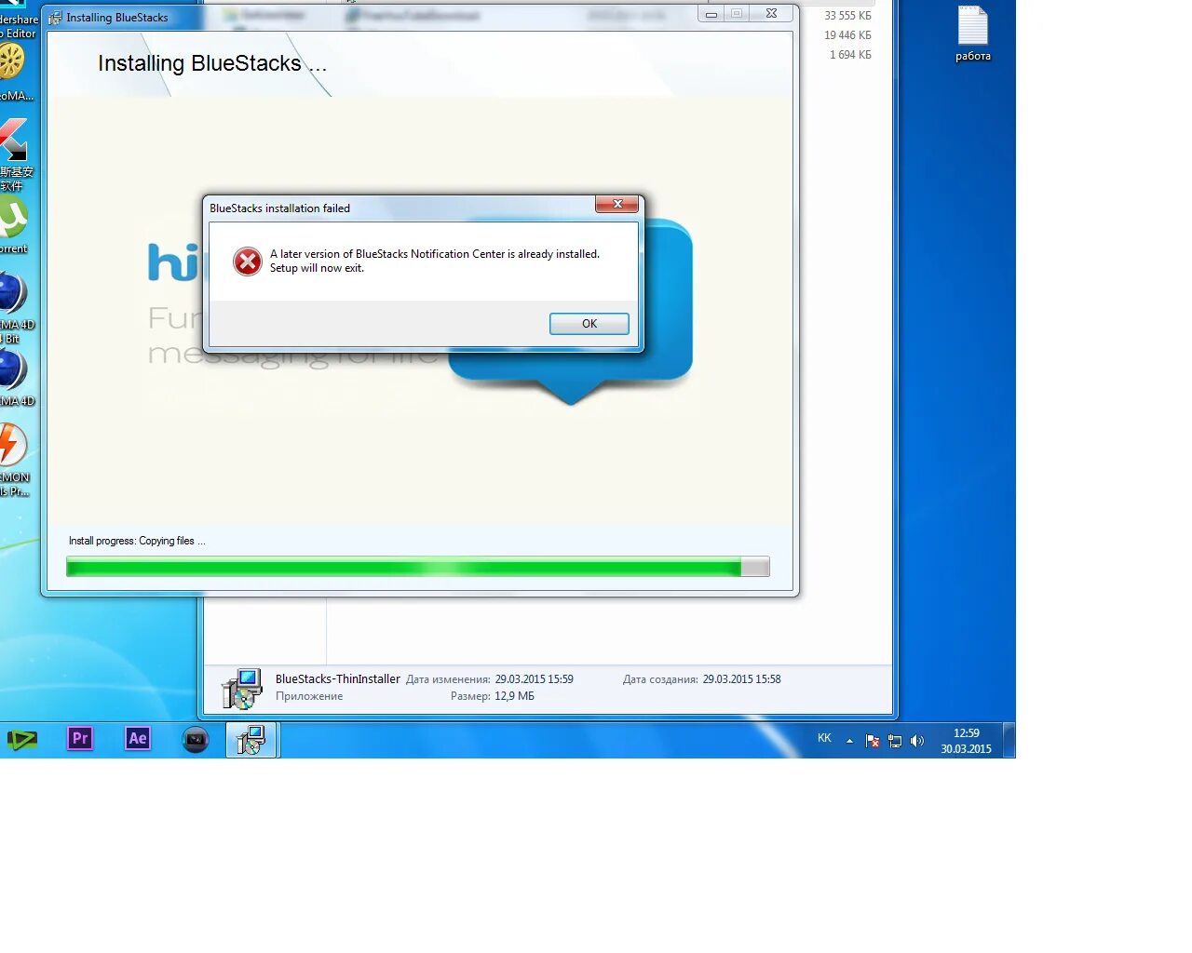Click the 'A later version of BlueStacks' message text
This screenshot has height=953, width=1192.
click(435, 261)
